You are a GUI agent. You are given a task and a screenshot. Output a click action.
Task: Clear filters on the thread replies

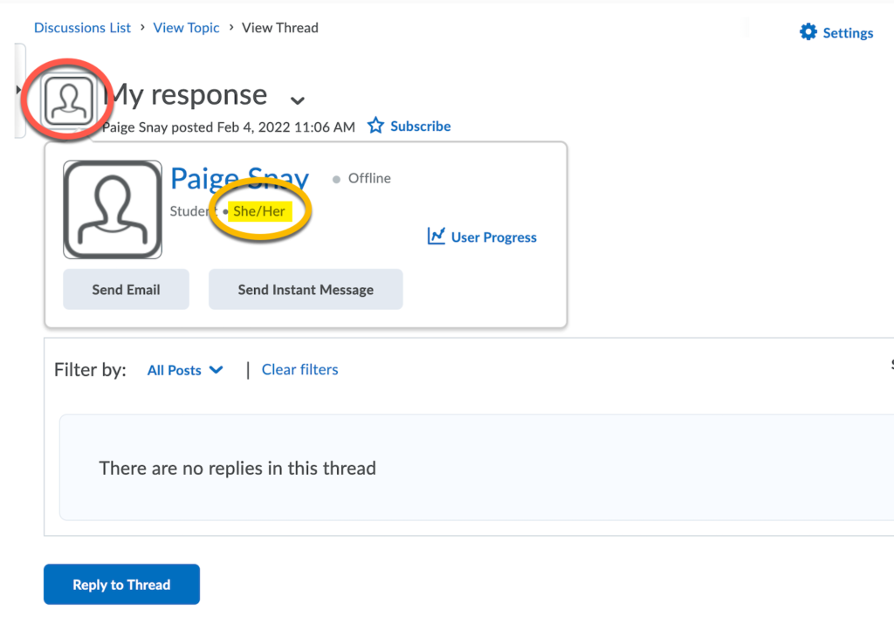[299, 370]
